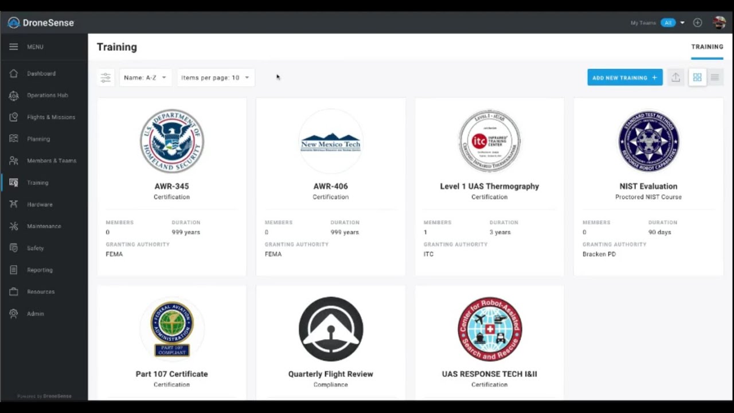
Task: Click MENU label in sidebar
Action: click(x=35, y=47)
